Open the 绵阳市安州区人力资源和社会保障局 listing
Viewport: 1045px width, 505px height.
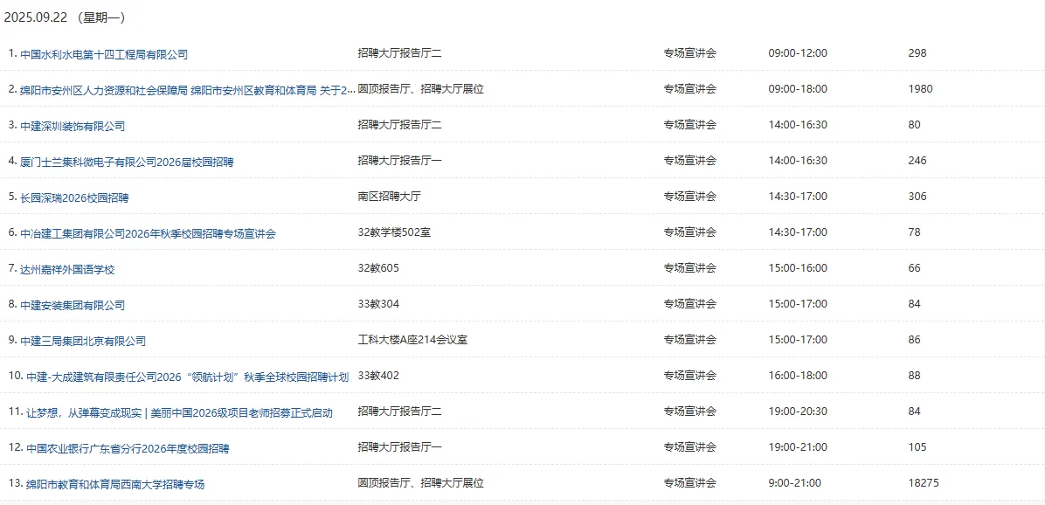[187, 91]
